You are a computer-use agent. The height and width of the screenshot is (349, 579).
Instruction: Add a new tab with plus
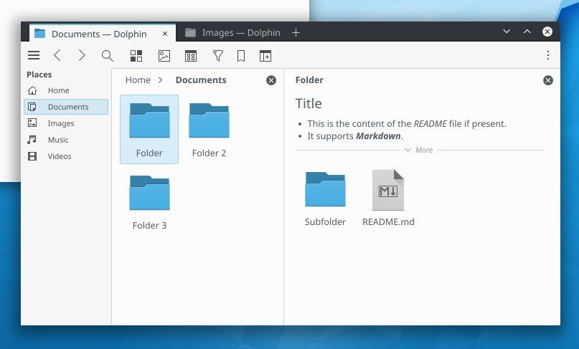[x=296, y=33]
